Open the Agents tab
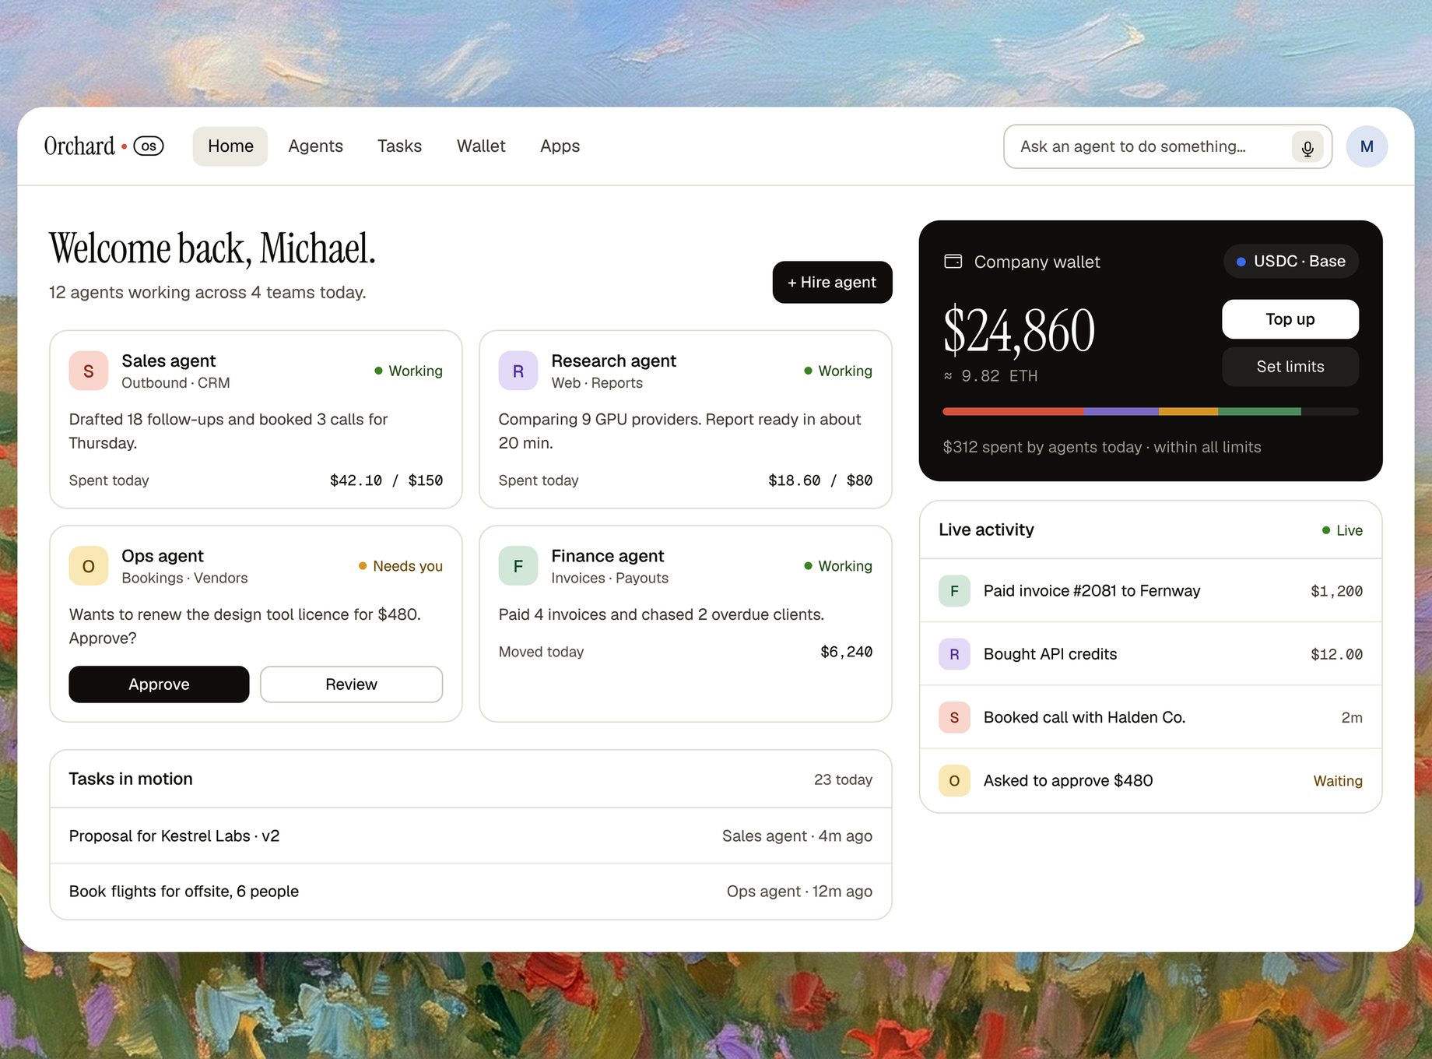Screen dimensions: 1432x1059 [315, 146]
